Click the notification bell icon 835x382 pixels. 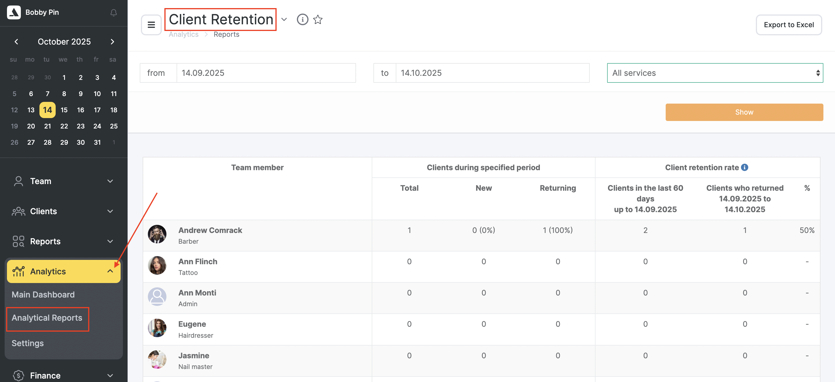[x=113, y=13]
